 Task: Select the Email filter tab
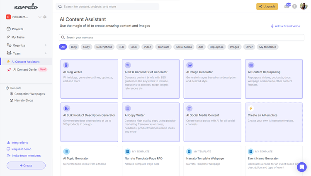click(134, 47)
